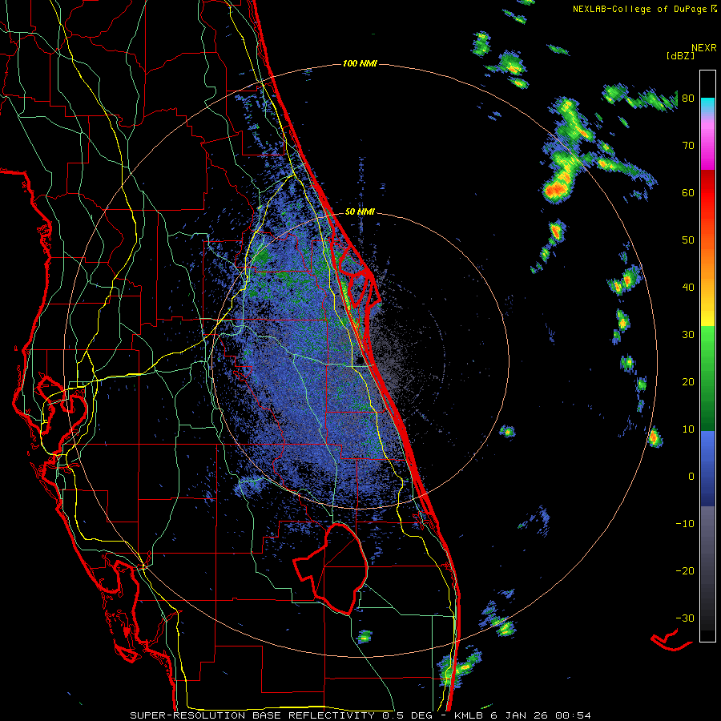The image size is (721, 721).
Task: Click the 10 value on dBZ scale
Action: 688,429
